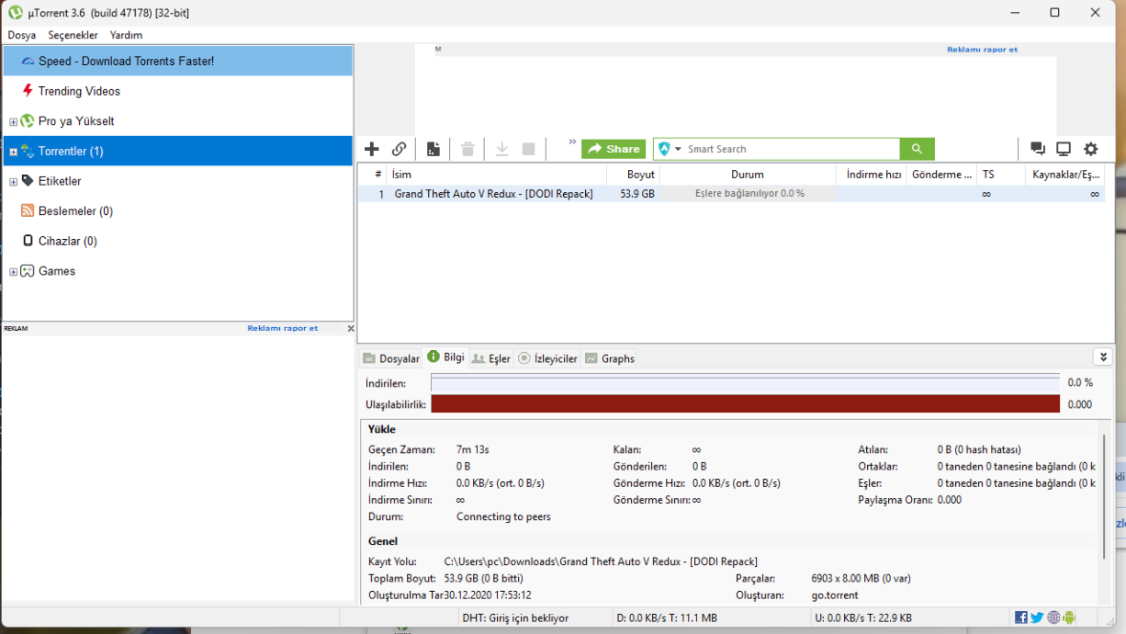Expand the Etiketler tree node
This screenshot has height=634, width=1126.
pyautogui.click(x=13, y=182)
